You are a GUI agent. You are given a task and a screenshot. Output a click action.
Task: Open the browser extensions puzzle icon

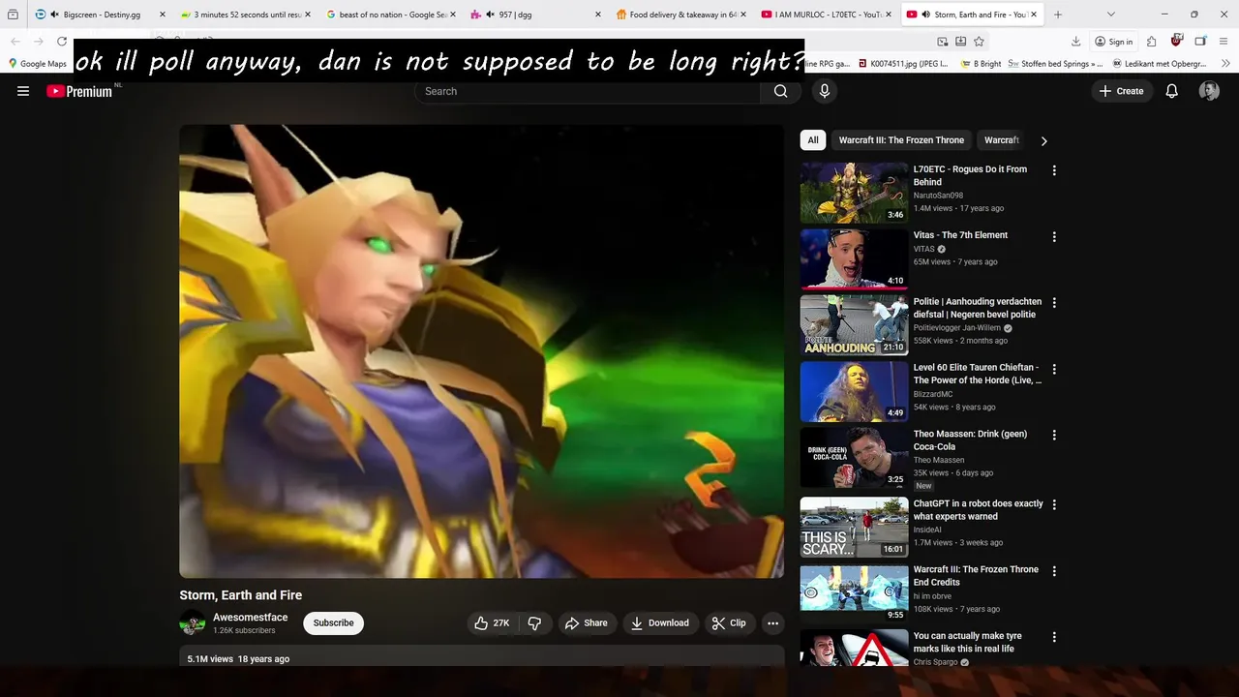[1151, 42]
